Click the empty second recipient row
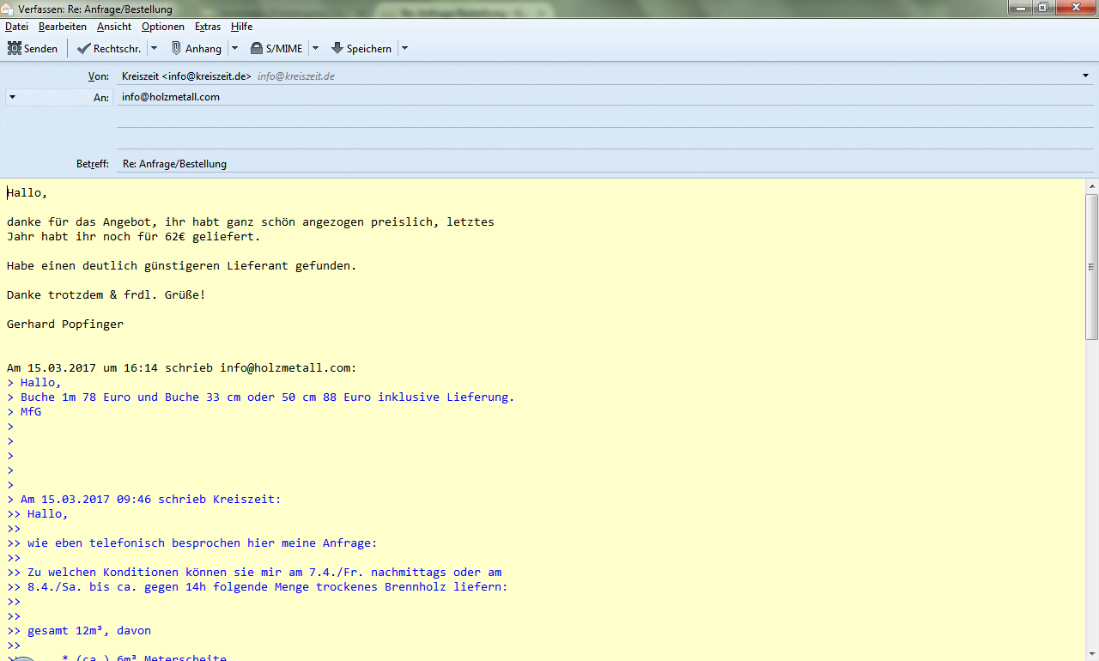The image size is (1099, 661). (x=601, y=118)
